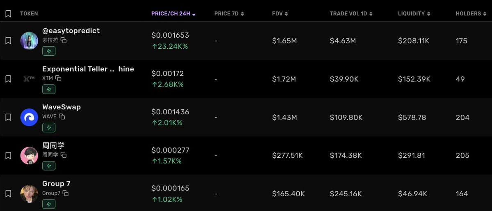Copy the WAVE token address
The width and height of the screenshot is (492, 211).
point(62,116)
